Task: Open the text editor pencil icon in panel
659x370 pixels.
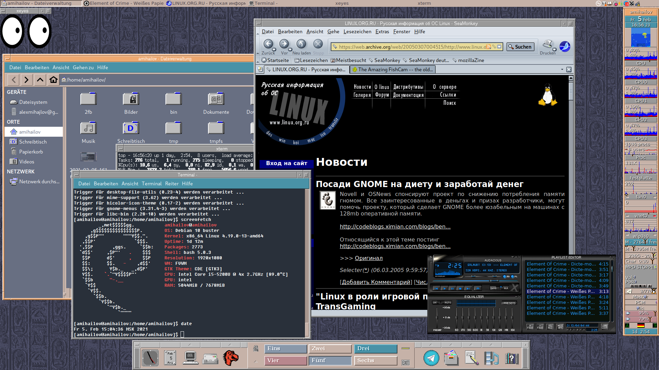Action: point(472,358)
